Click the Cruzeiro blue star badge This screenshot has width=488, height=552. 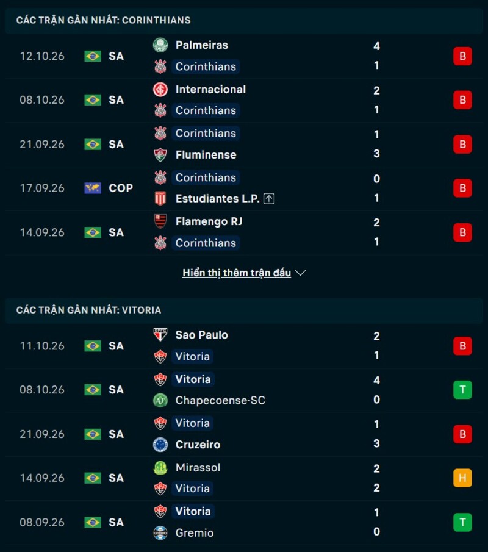pyautogui.click(x=160, y=445)
